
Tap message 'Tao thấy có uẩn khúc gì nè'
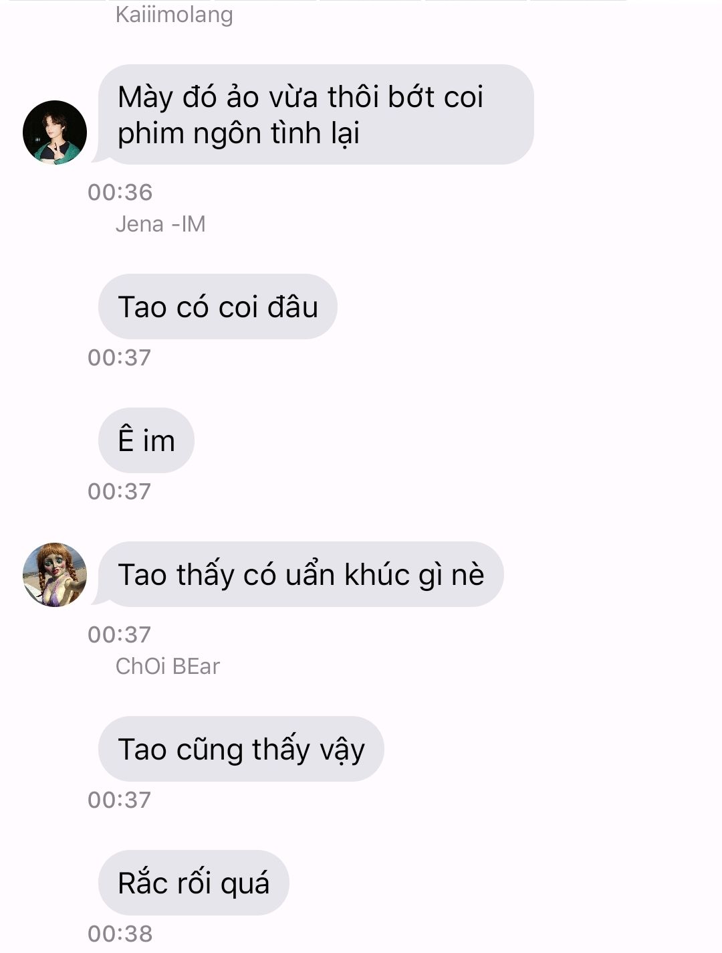click(301, 574)
